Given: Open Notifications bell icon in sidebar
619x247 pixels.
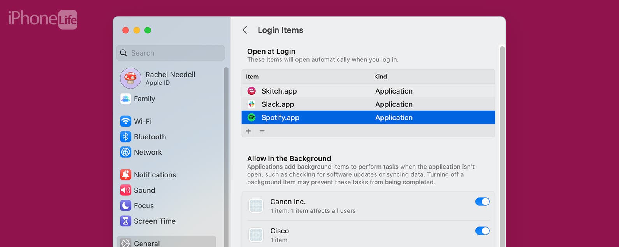Looking at the screenshot, I should point(125,175).
